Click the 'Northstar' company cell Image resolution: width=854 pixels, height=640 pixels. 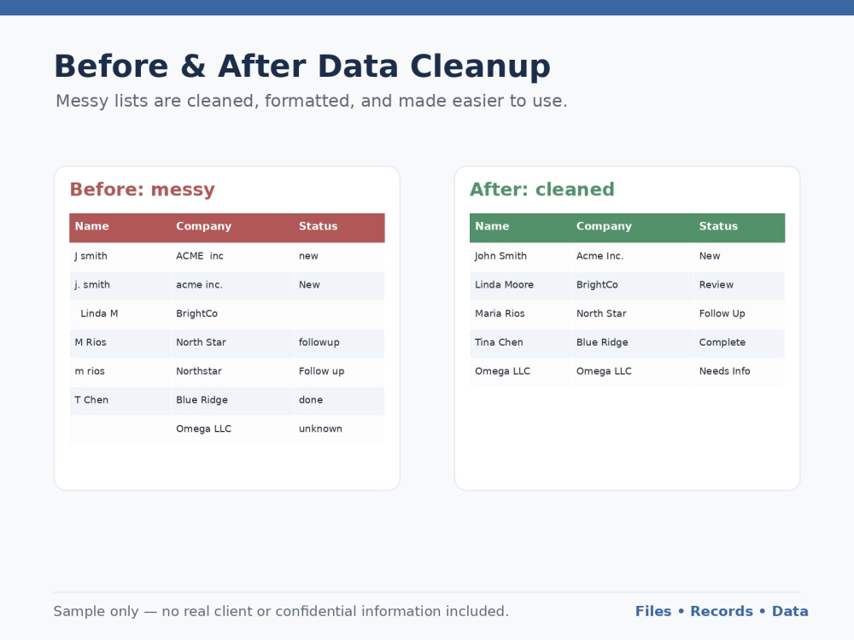(232, 372)
